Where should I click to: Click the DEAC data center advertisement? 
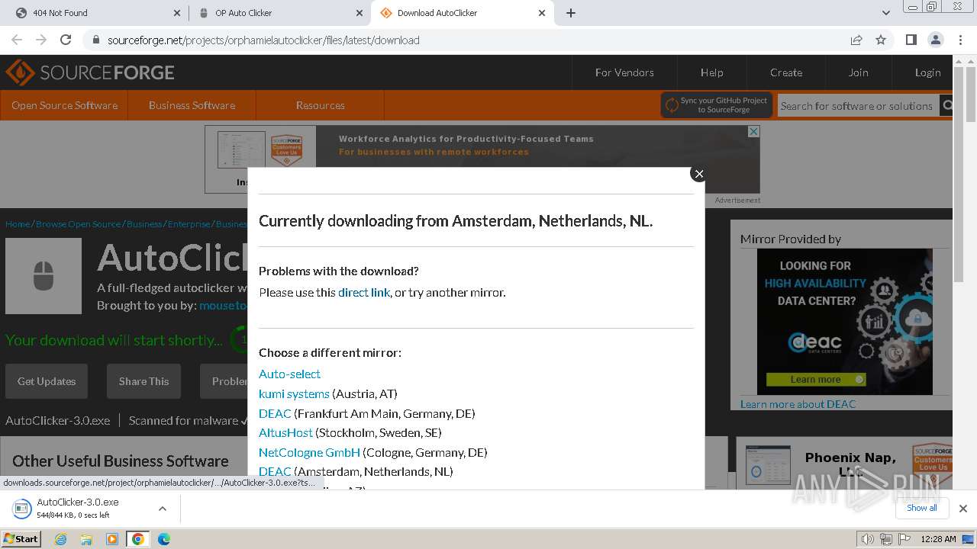(844, 322)
